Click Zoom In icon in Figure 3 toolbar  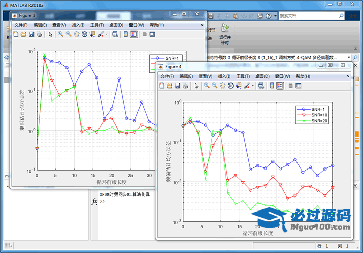60,34
